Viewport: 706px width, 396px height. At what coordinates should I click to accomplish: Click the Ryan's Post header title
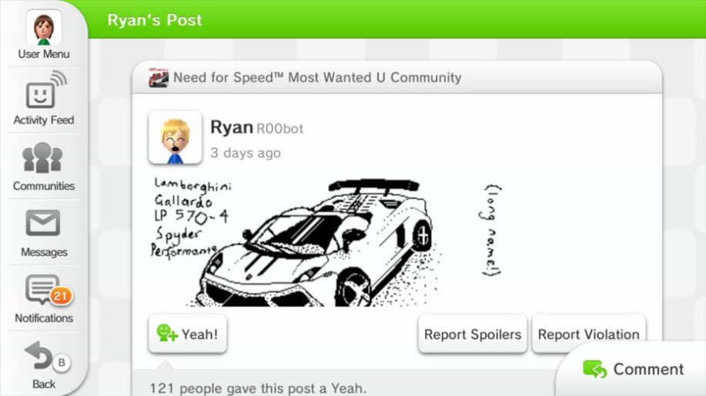(x=155, y=20)
